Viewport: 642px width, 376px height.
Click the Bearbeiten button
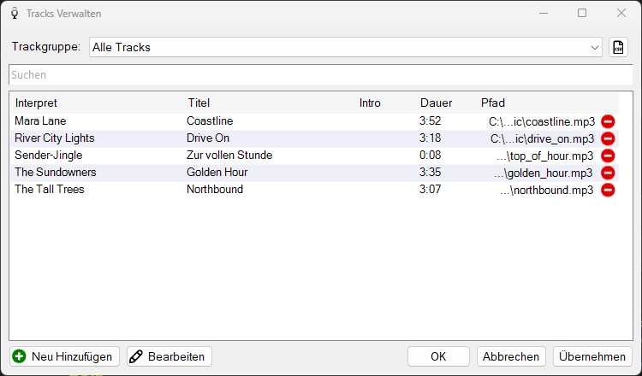[169, 356]
